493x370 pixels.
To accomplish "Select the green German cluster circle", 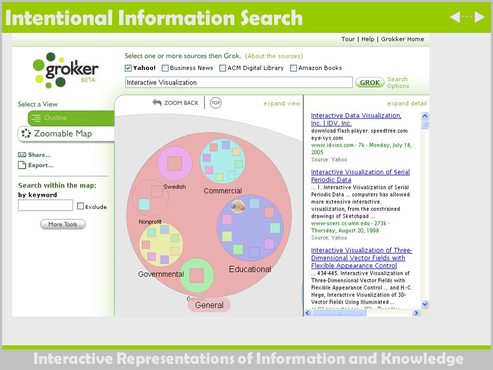I will point(197,275).
